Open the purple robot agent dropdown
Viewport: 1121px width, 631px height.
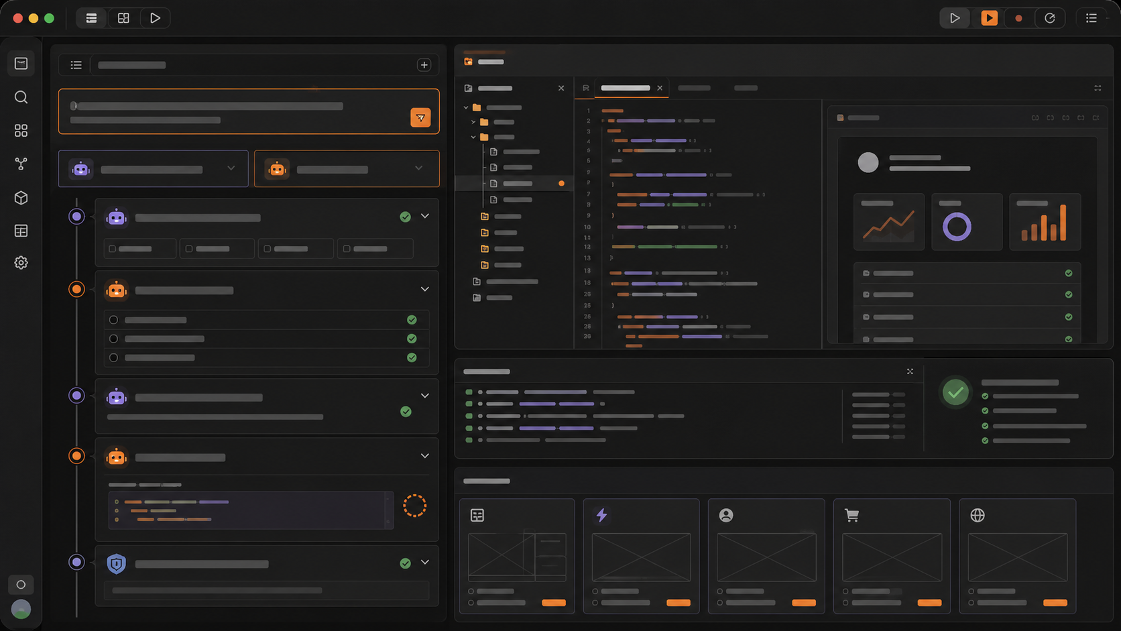pyautogui.click(x=154, y=169)
